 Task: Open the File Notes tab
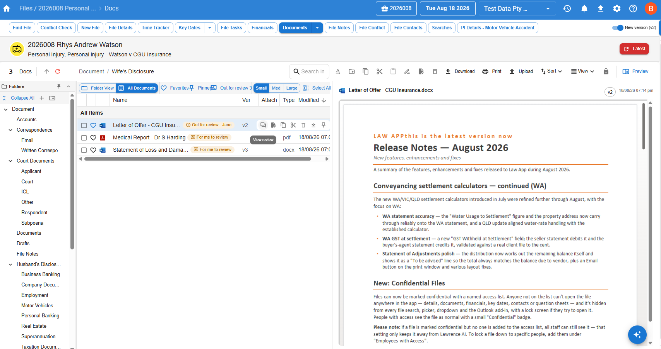(x=339, y=28)
